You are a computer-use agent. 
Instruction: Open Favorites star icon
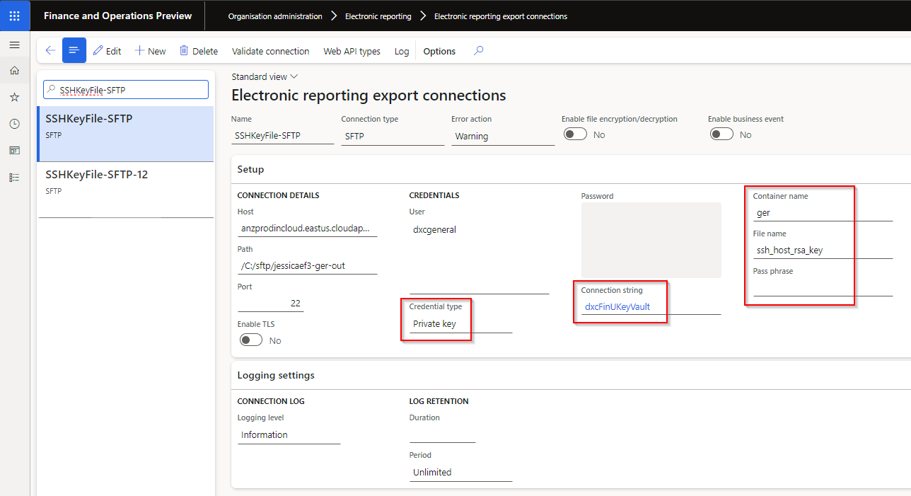[14, 97]
